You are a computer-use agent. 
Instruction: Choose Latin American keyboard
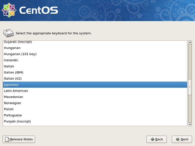[x=95, y=91]
